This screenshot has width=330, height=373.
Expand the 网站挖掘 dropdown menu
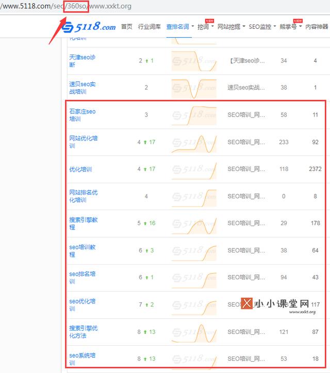tap(231, 27)
